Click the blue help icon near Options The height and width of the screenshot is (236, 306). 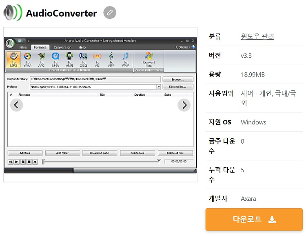193,47
